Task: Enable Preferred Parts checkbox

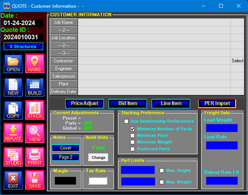Action: 132,149
